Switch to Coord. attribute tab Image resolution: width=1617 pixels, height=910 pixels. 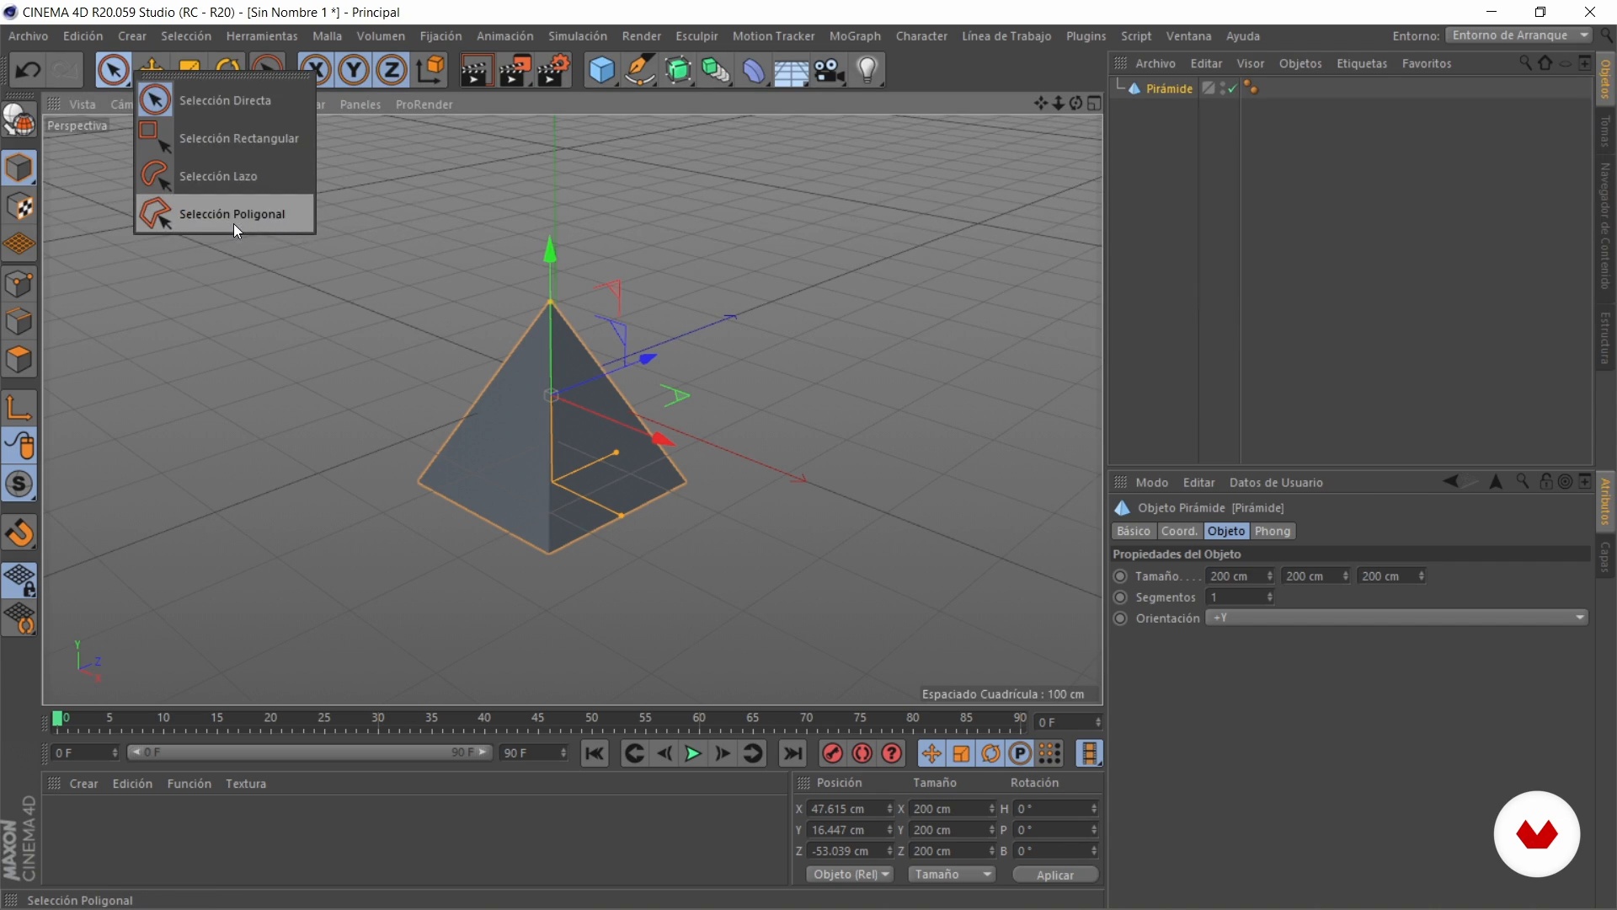[x=1179, y=531]
